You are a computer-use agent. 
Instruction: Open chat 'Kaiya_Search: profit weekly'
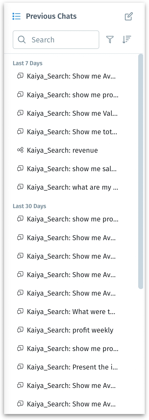pos(70,330)
